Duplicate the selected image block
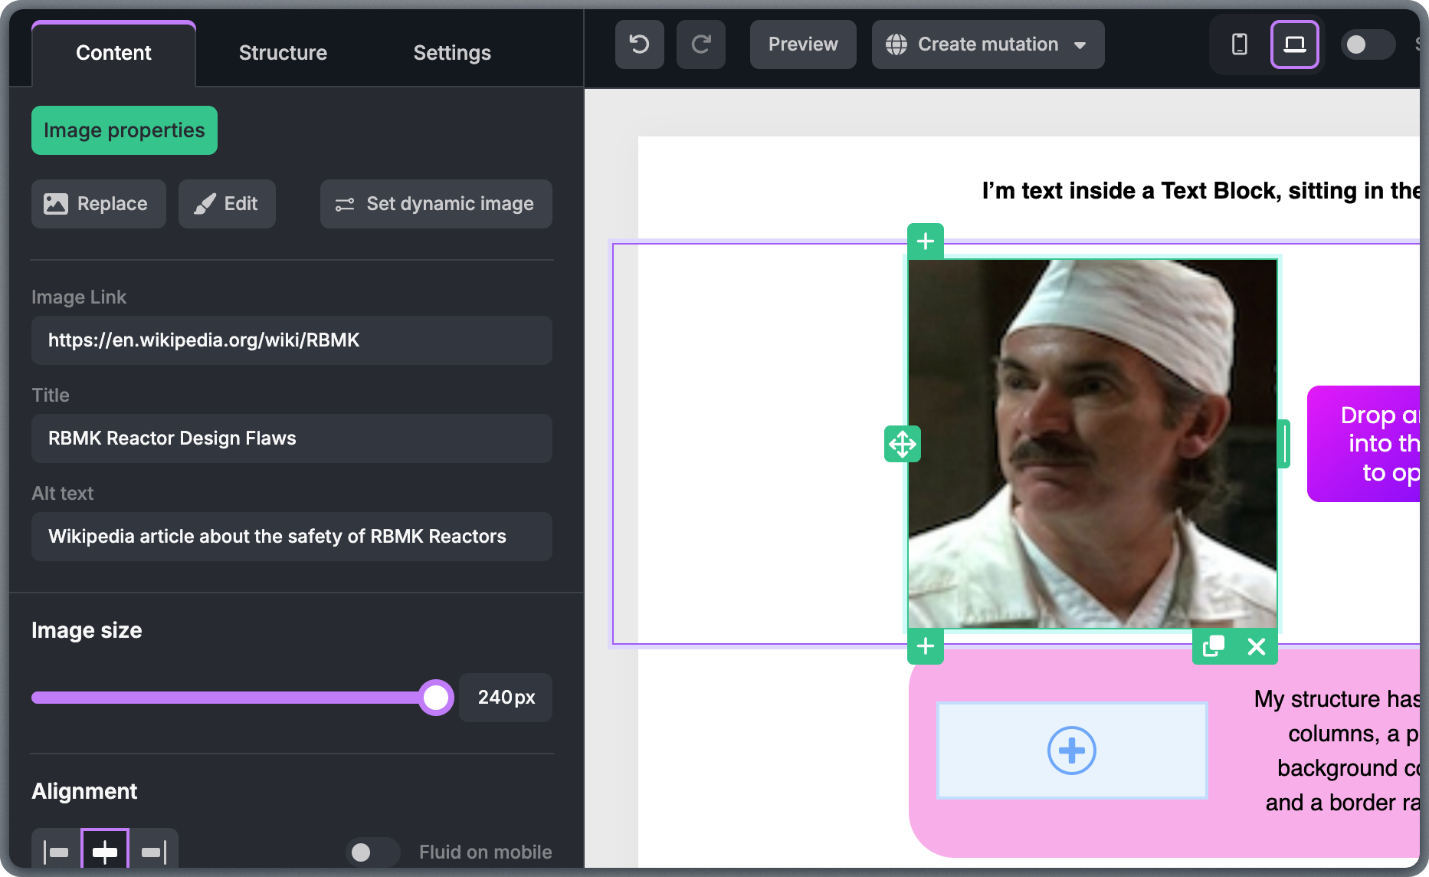 (1213, 647)
